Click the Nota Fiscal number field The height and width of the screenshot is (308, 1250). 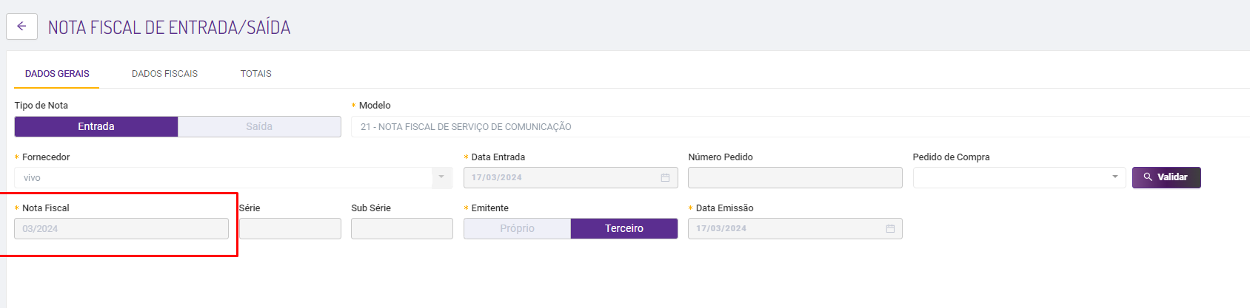(x=121, y=229)
